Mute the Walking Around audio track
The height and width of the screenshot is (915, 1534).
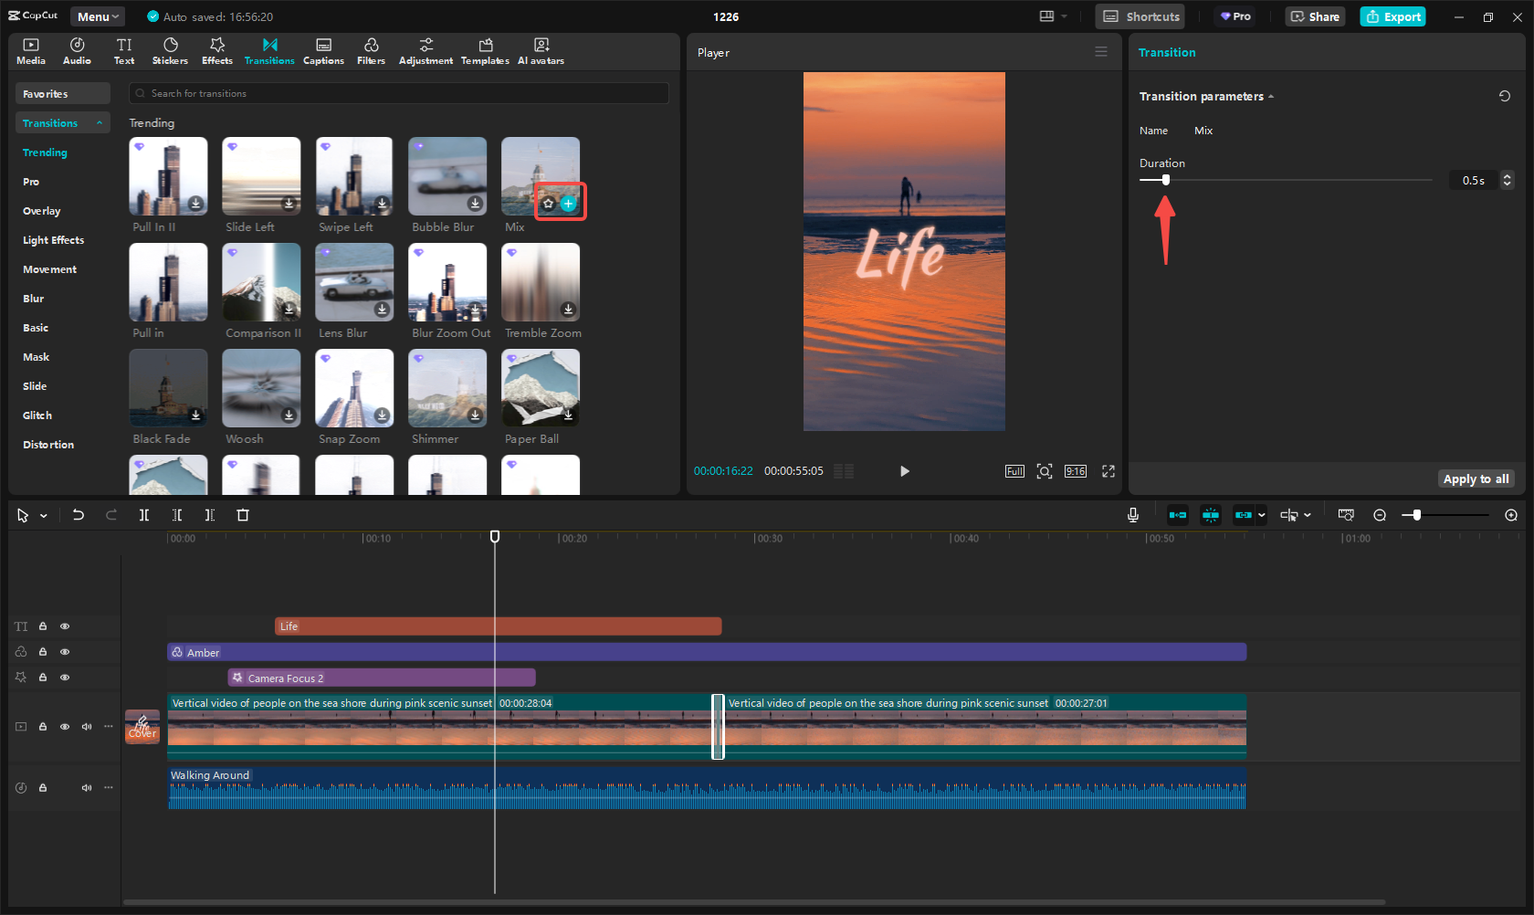(x=87, y=787)
